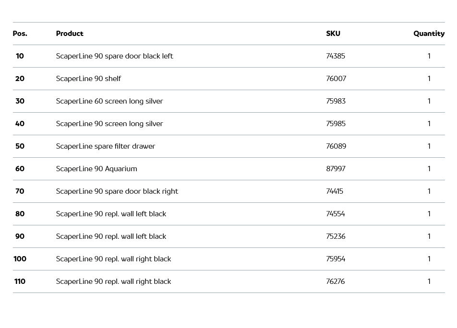Click the SKU column header

[333, 34]
